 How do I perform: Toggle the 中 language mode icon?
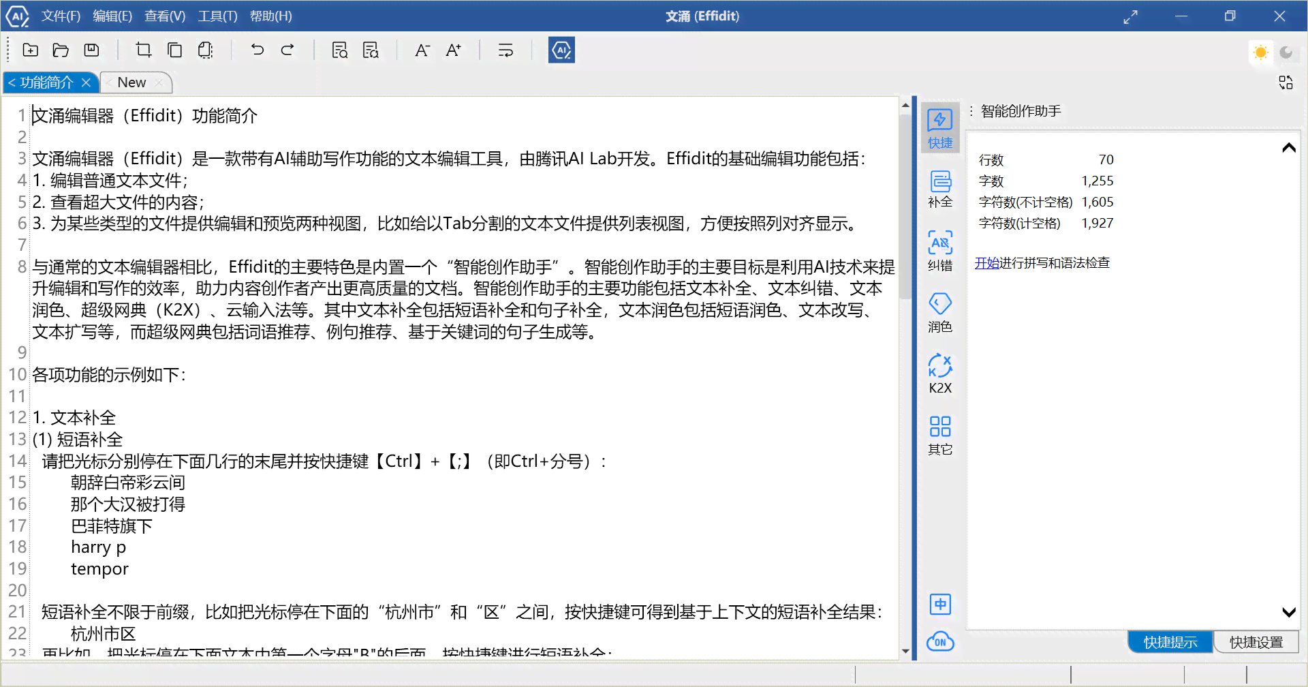coord(940,604)
